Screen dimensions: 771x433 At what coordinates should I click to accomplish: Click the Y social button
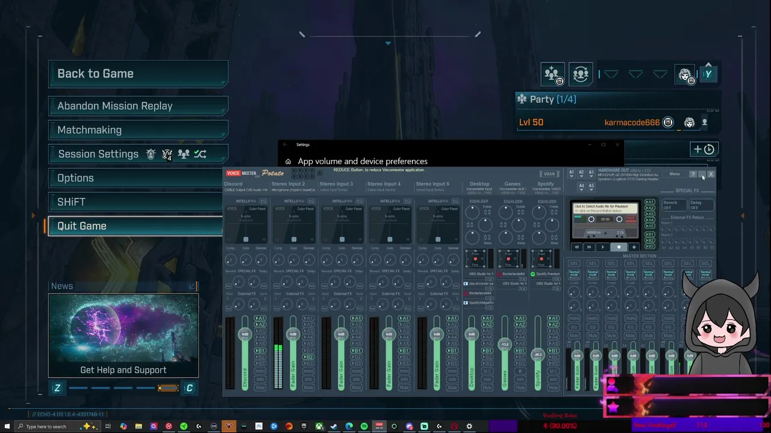[x=708, y=74]
